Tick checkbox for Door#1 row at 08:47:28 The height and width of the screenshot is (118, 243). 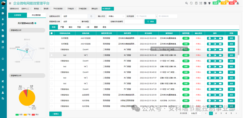(x=52, y=89)
